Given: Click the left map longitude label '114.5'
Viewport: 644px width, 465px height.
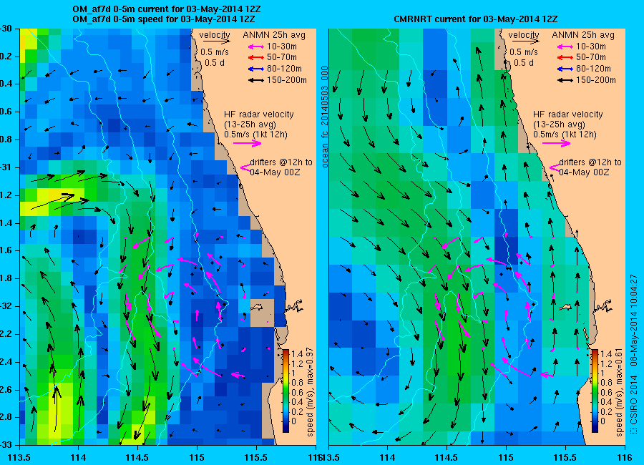Looking at the screenshot, I should [x=137, y=457].
